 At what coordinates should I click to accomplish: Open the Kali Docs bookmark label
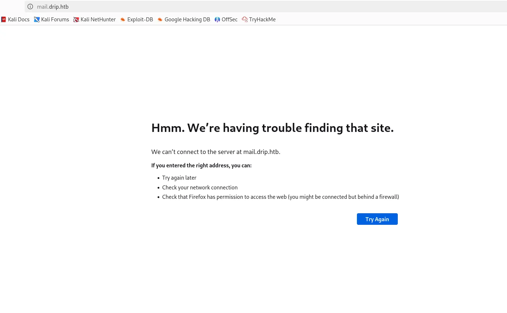coord(19,20)
